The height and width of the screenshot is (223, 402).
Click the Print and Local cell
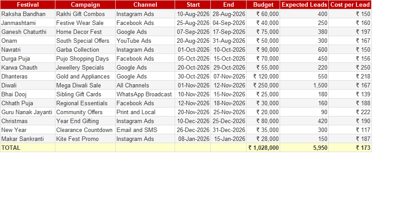pyautogui.click(x=145, y=112)
